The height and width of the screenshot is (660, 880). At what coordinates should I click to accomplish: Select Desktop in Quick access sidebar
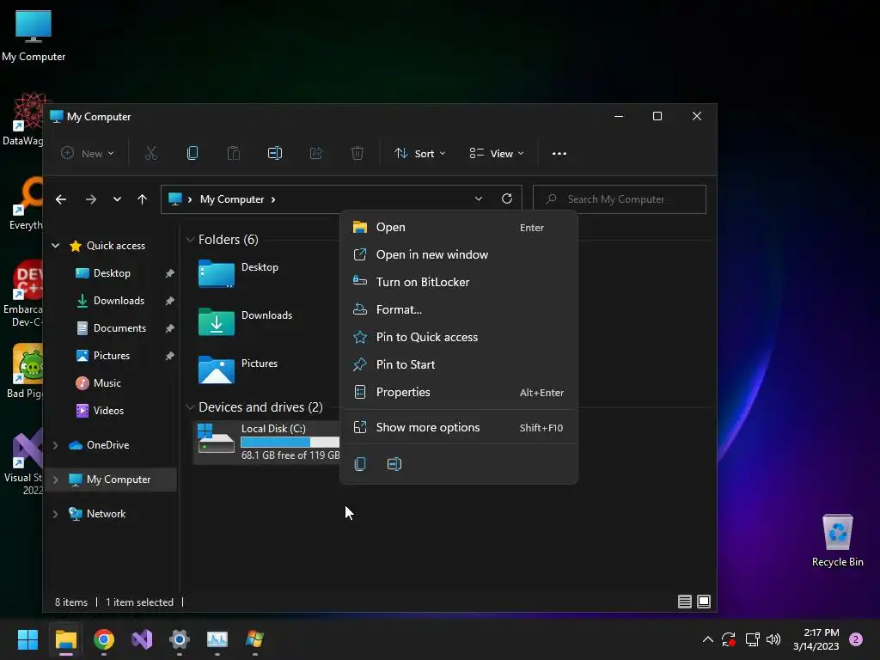(x=112, y=273)
